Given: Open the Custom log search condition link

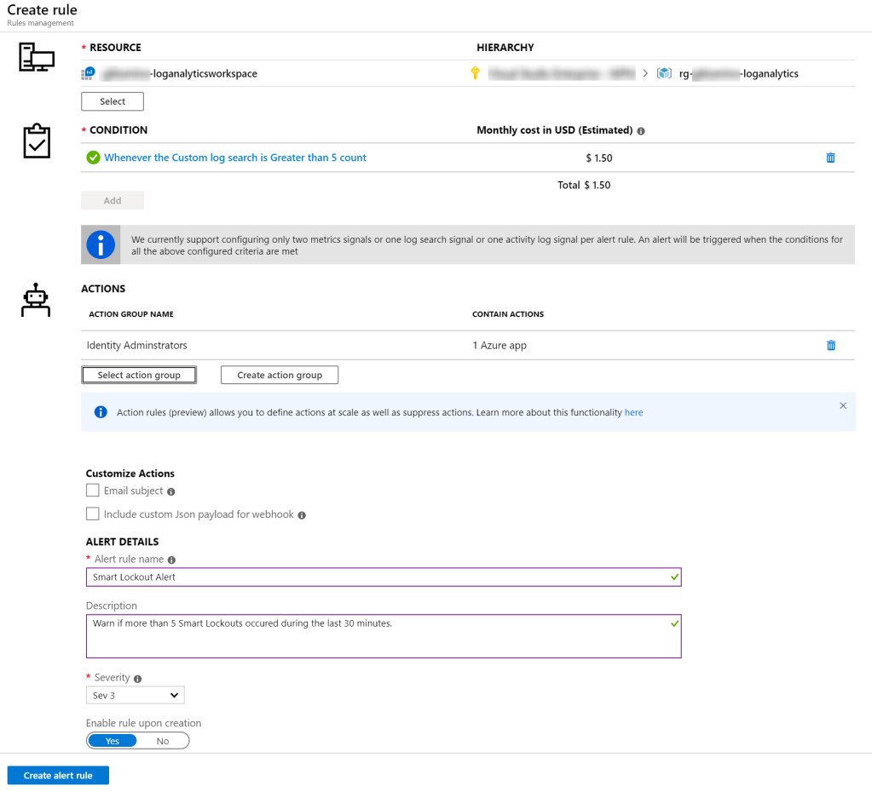Looking at the screenshot, I should [x=234, y=157].
